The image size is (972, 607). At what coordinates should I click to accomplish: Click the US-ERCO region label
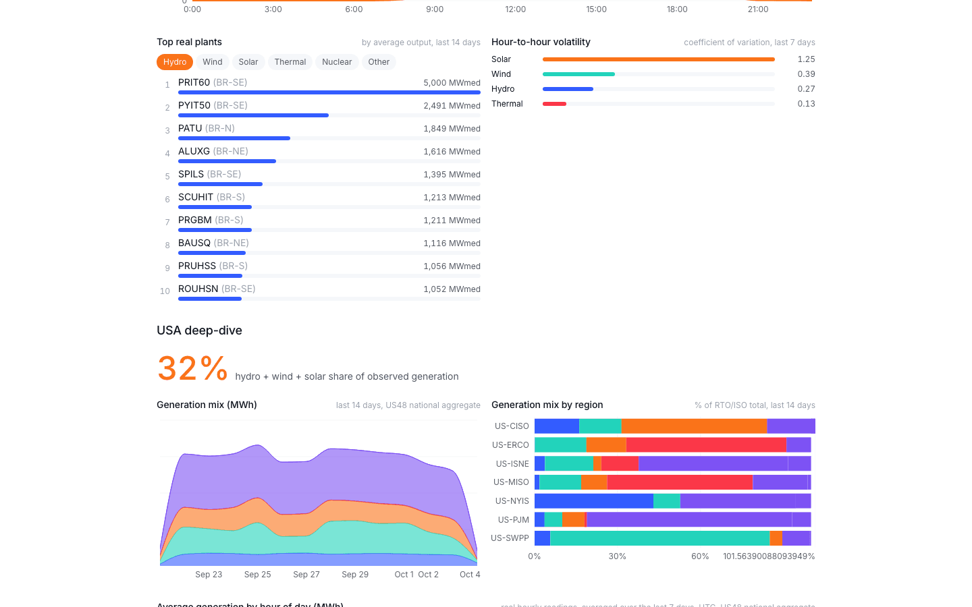click(x=510, y=445)
